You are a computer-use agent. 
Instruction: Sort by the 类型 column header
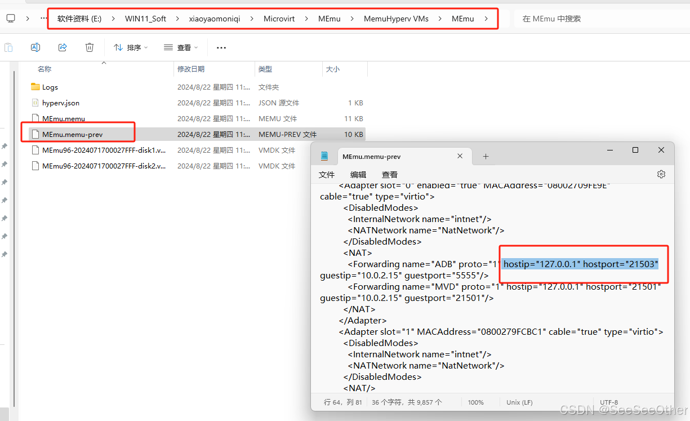[265, 69]
